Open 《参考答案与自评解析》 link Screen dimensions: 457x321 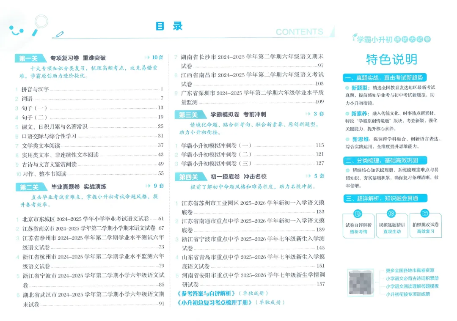pos(206,294)
